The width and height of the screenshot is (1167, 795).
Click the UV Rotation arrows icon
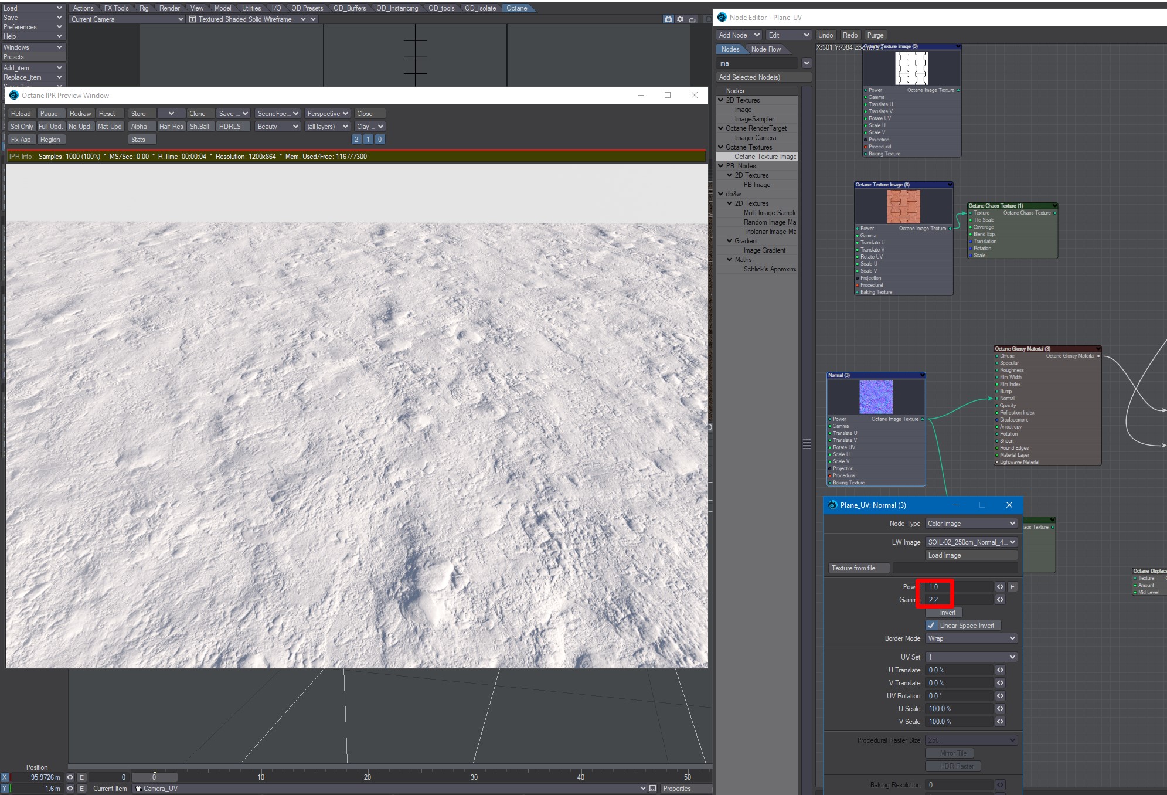1000,696
